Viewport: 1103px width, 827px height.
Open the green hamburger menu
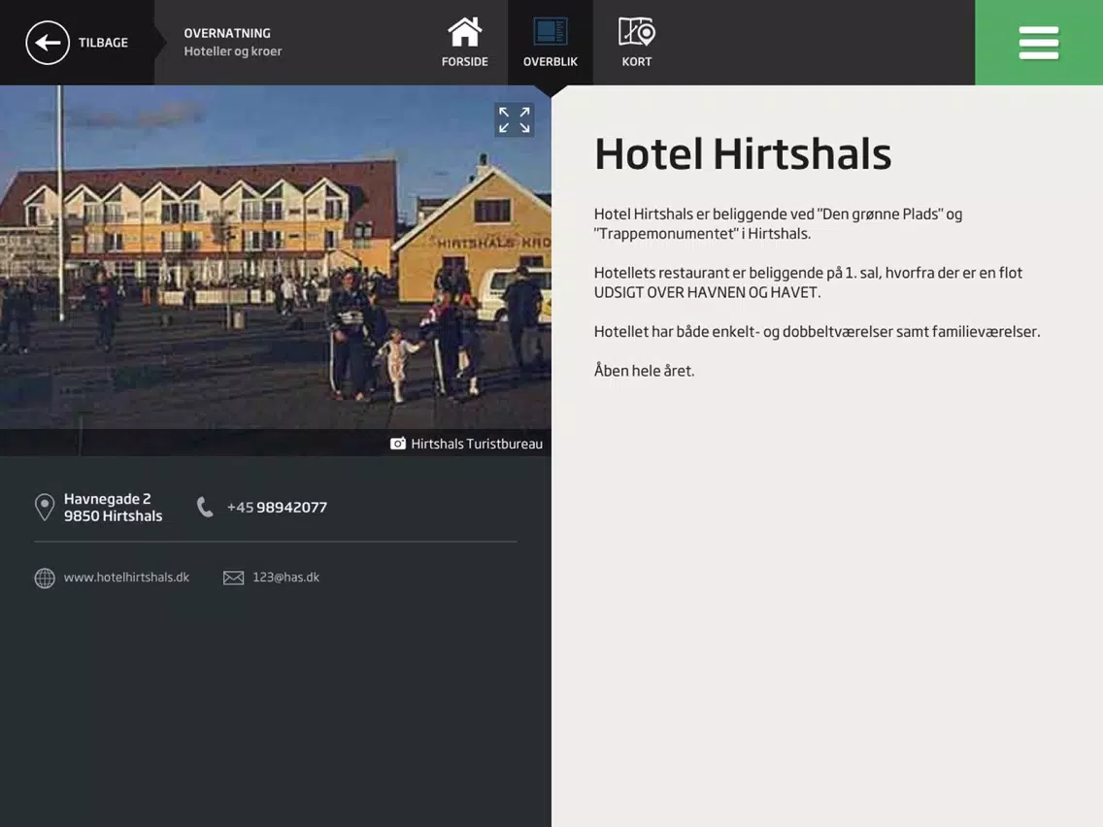click(1038, 43)
